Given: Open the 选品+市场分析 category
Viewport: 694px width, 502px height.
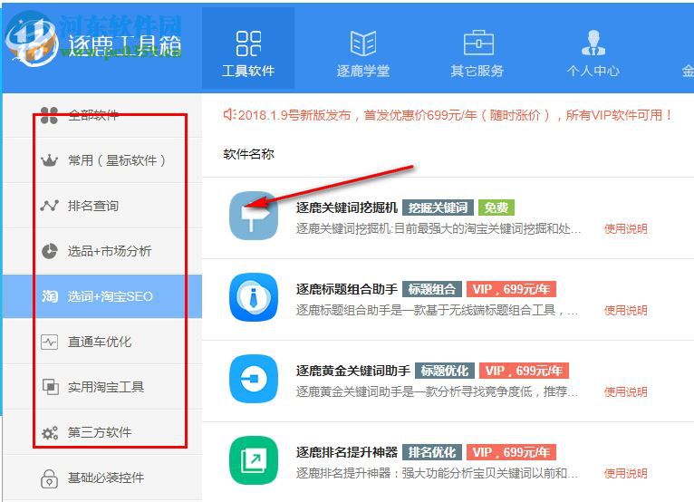Looking at the screenshot, I should (x=102, y=251).
